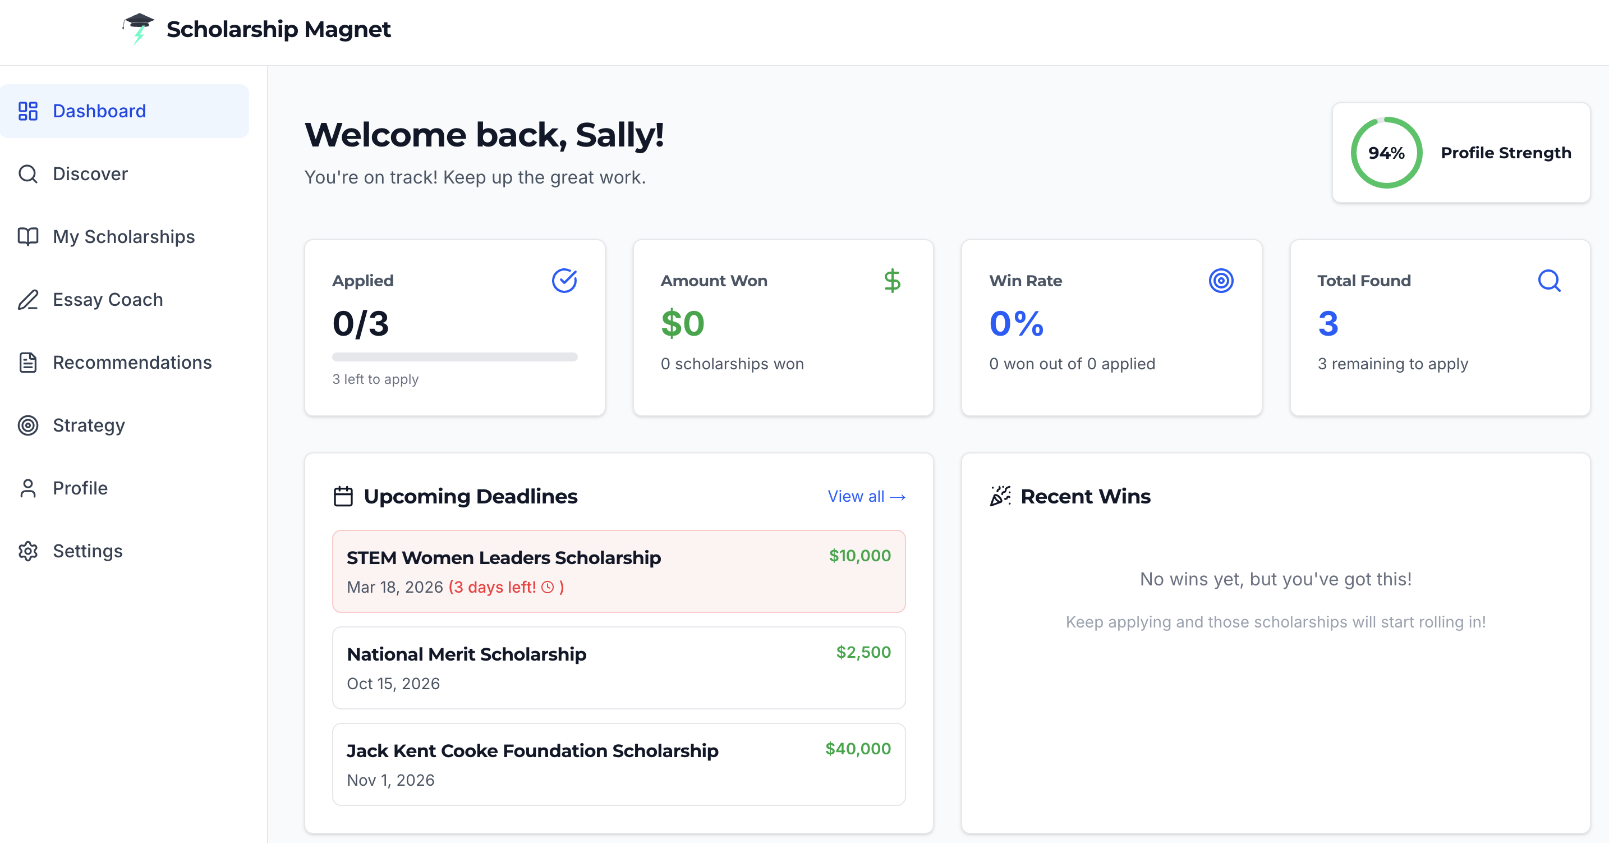Open the Dashboard from the sidebar
The image size is (1609, 843).
[x=99, y=111]
